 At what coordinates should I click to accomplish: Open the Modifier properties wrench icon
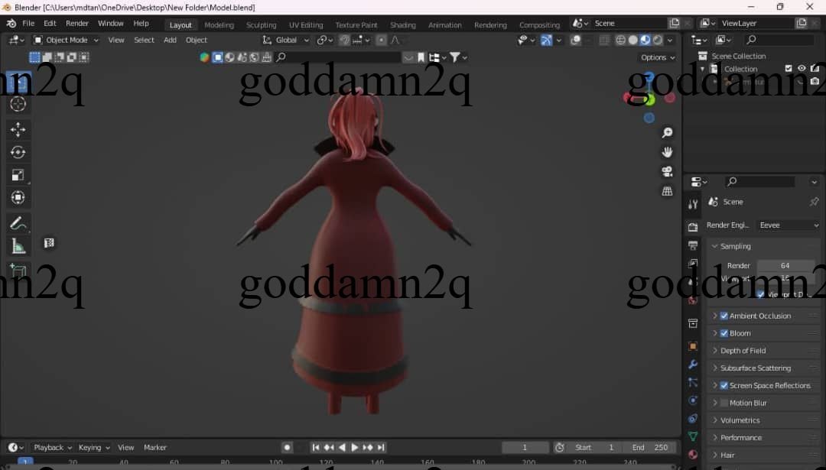[x=693, y=365]
